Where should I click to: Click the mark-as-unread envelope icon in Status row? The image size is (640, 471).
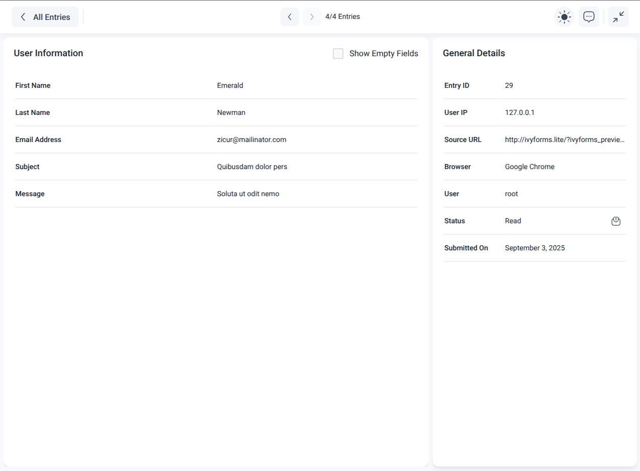pyautogui.click(x=615, y=221)
